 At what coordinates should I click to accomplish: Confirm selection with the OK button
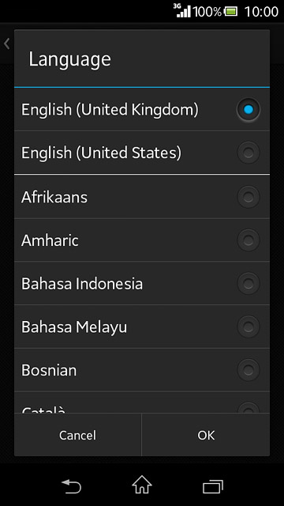pyautogui.click(x=206, y=435)
